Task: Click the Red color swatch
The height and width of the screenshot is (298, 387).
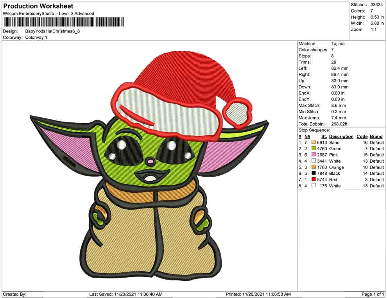Action: 314,179
